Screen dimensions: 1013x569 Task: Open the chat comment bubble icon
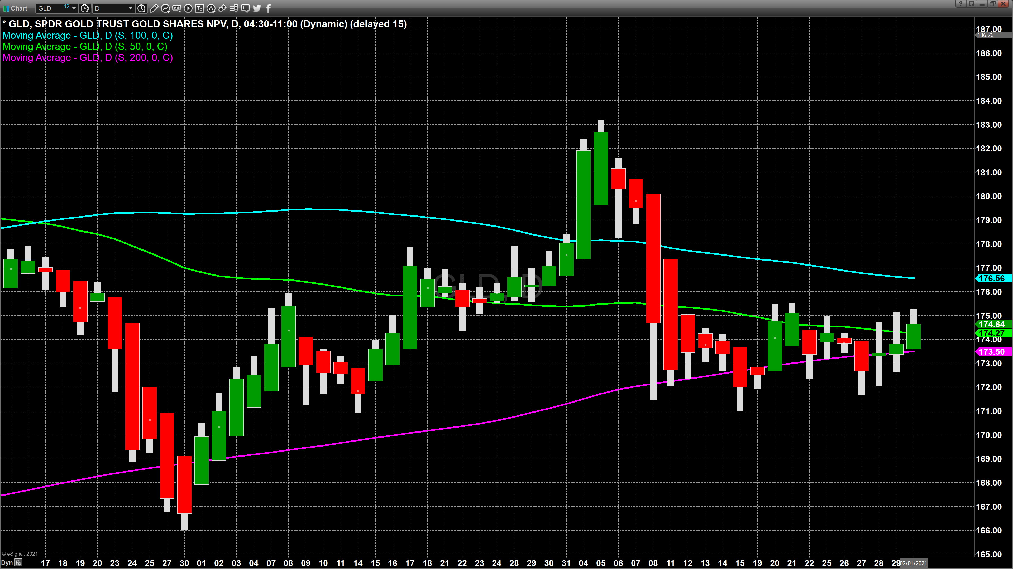(245, 8)
